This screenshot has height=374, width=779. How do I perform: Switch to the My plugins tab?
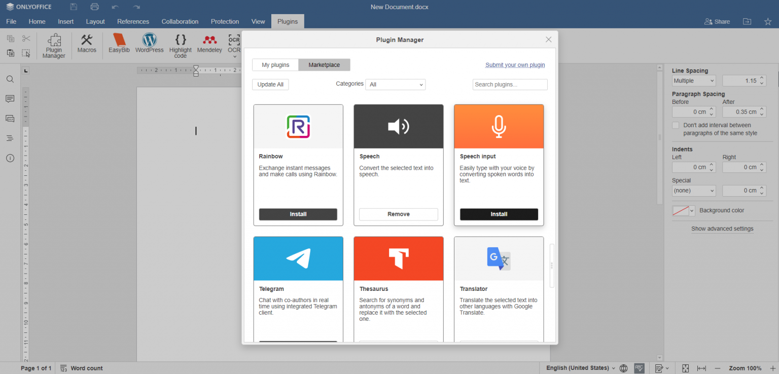click(275, 64)
